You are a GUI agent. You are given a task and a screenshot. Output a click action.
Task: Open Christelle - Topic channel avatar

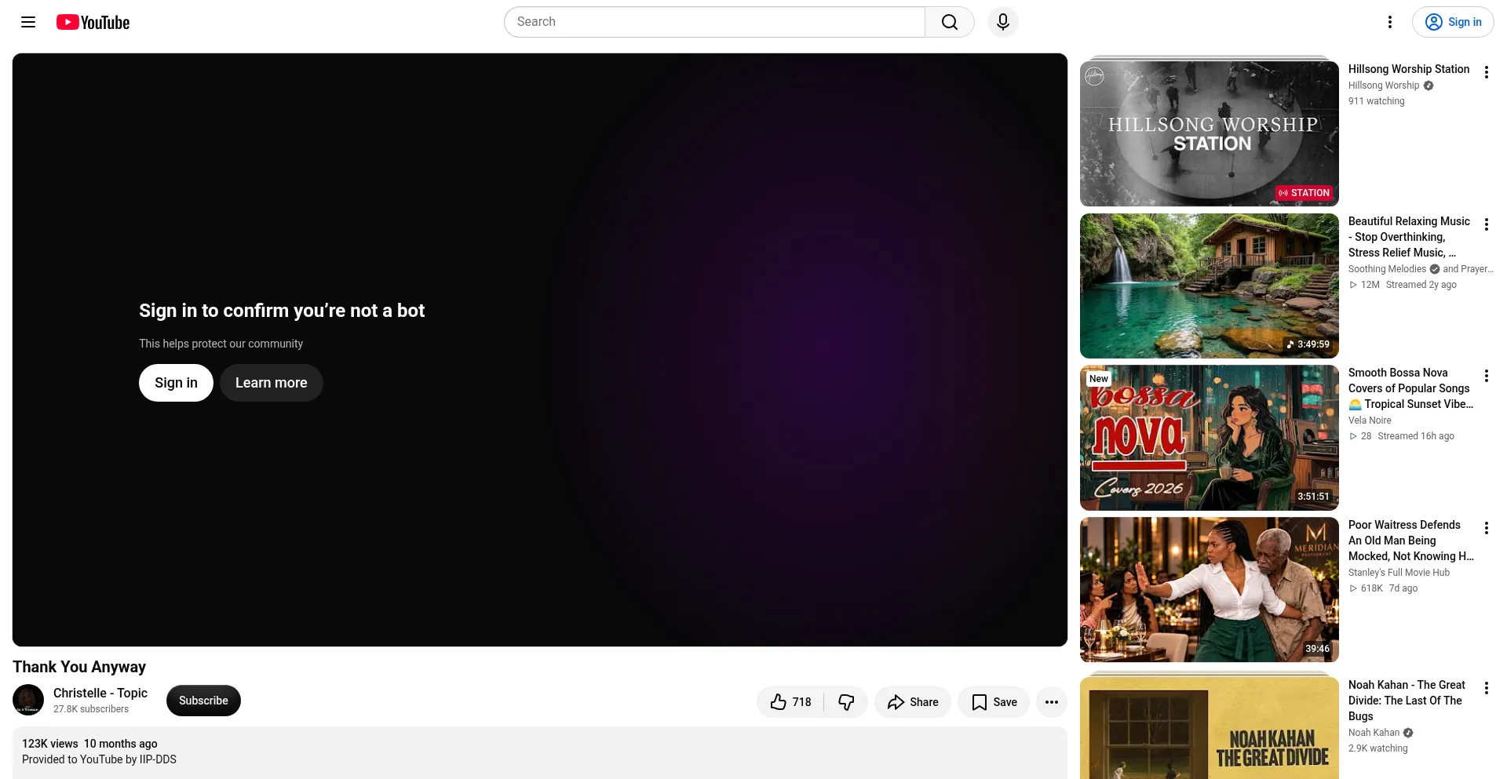click(28, 700)
